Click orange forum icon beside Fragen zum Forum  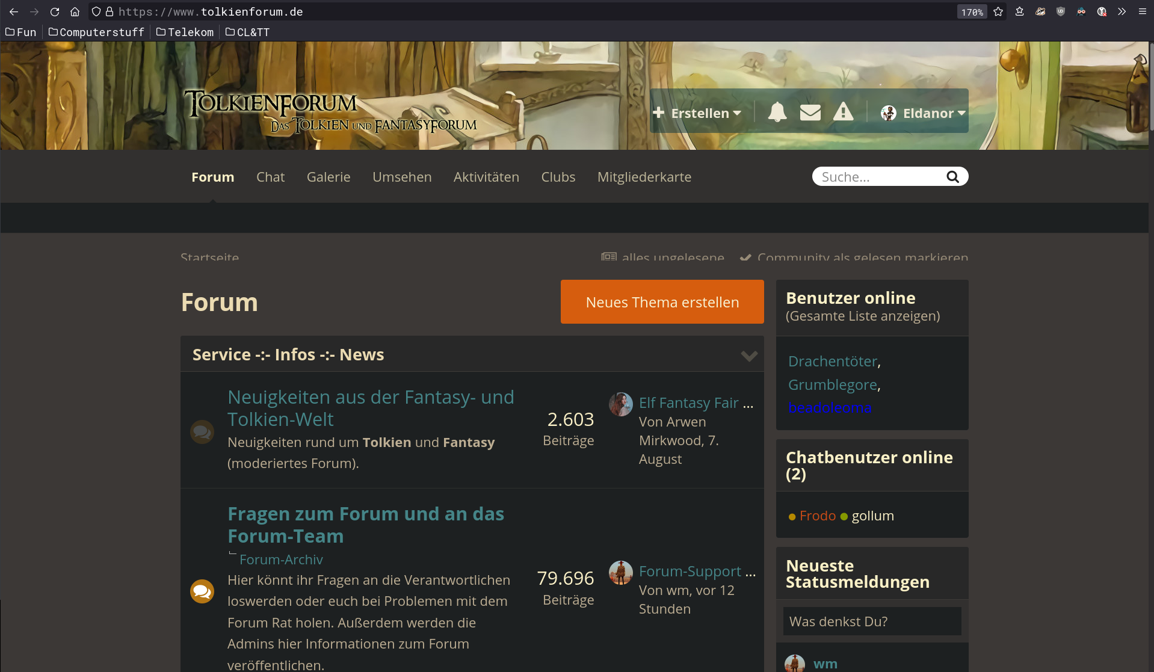(x=202, y=591)
